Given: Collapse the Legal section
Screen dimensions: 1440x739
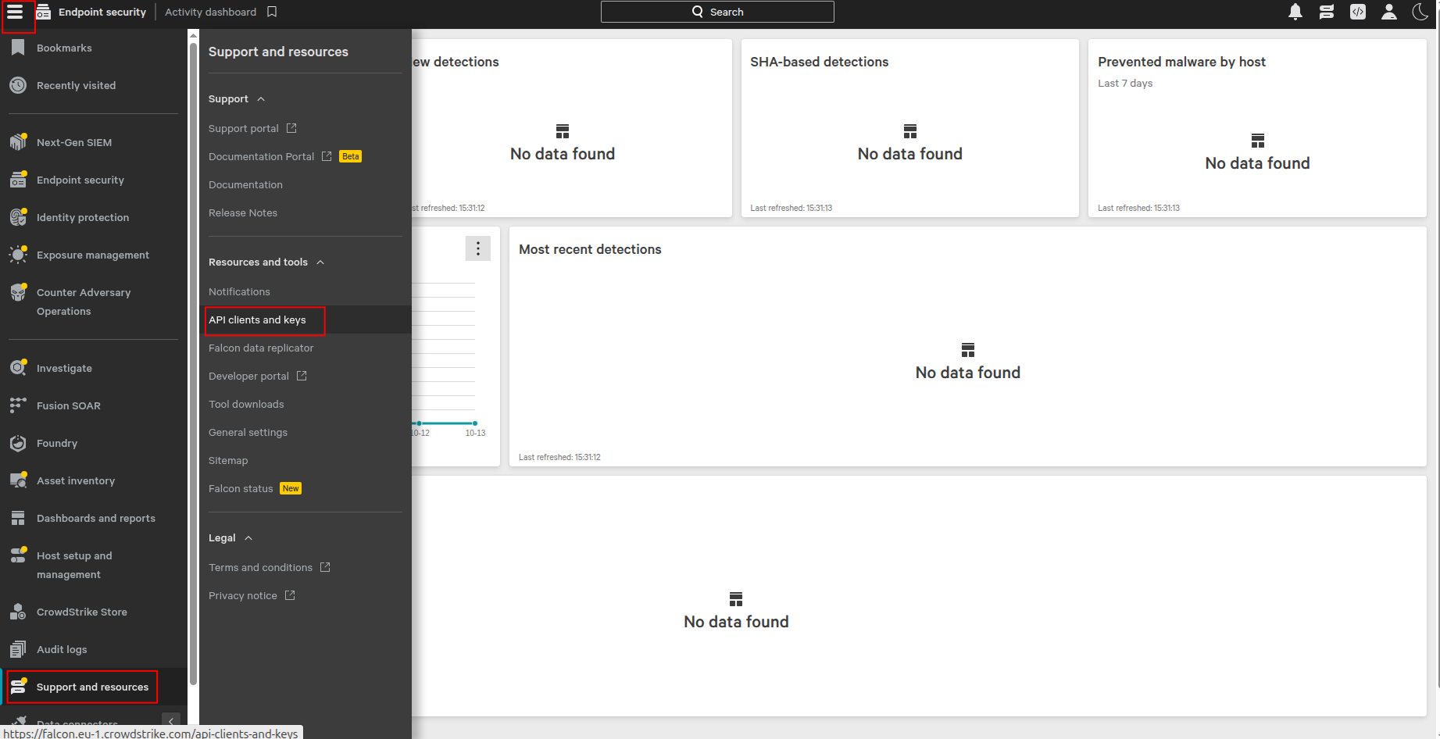Looking at the screenshot, I should pyautogui.click(x=248, y=538).
